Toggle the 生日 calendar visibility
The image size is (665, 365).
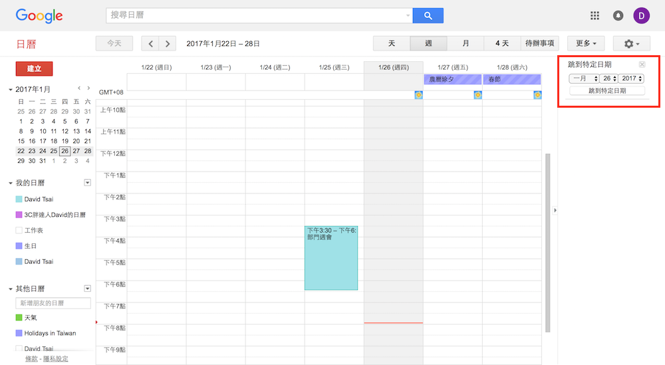tap(19, 246)
